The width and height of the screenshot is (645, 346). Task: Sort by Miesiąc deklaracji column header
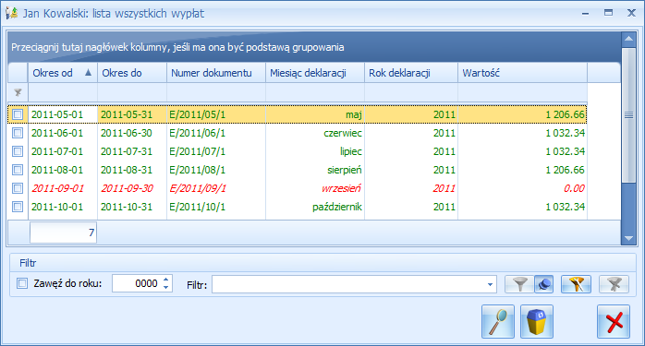(x=315, y=73)
